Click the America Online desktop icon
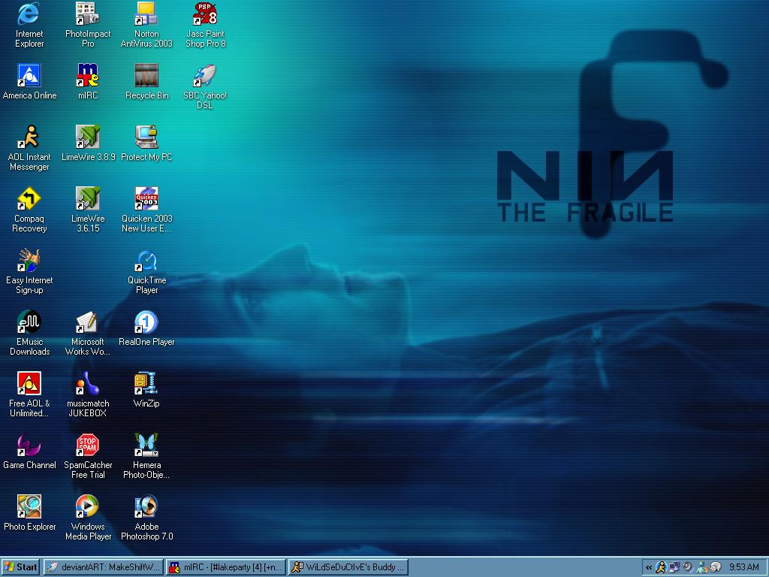The height and width of the screenshot is (577, 769). (x=29, y=75)
